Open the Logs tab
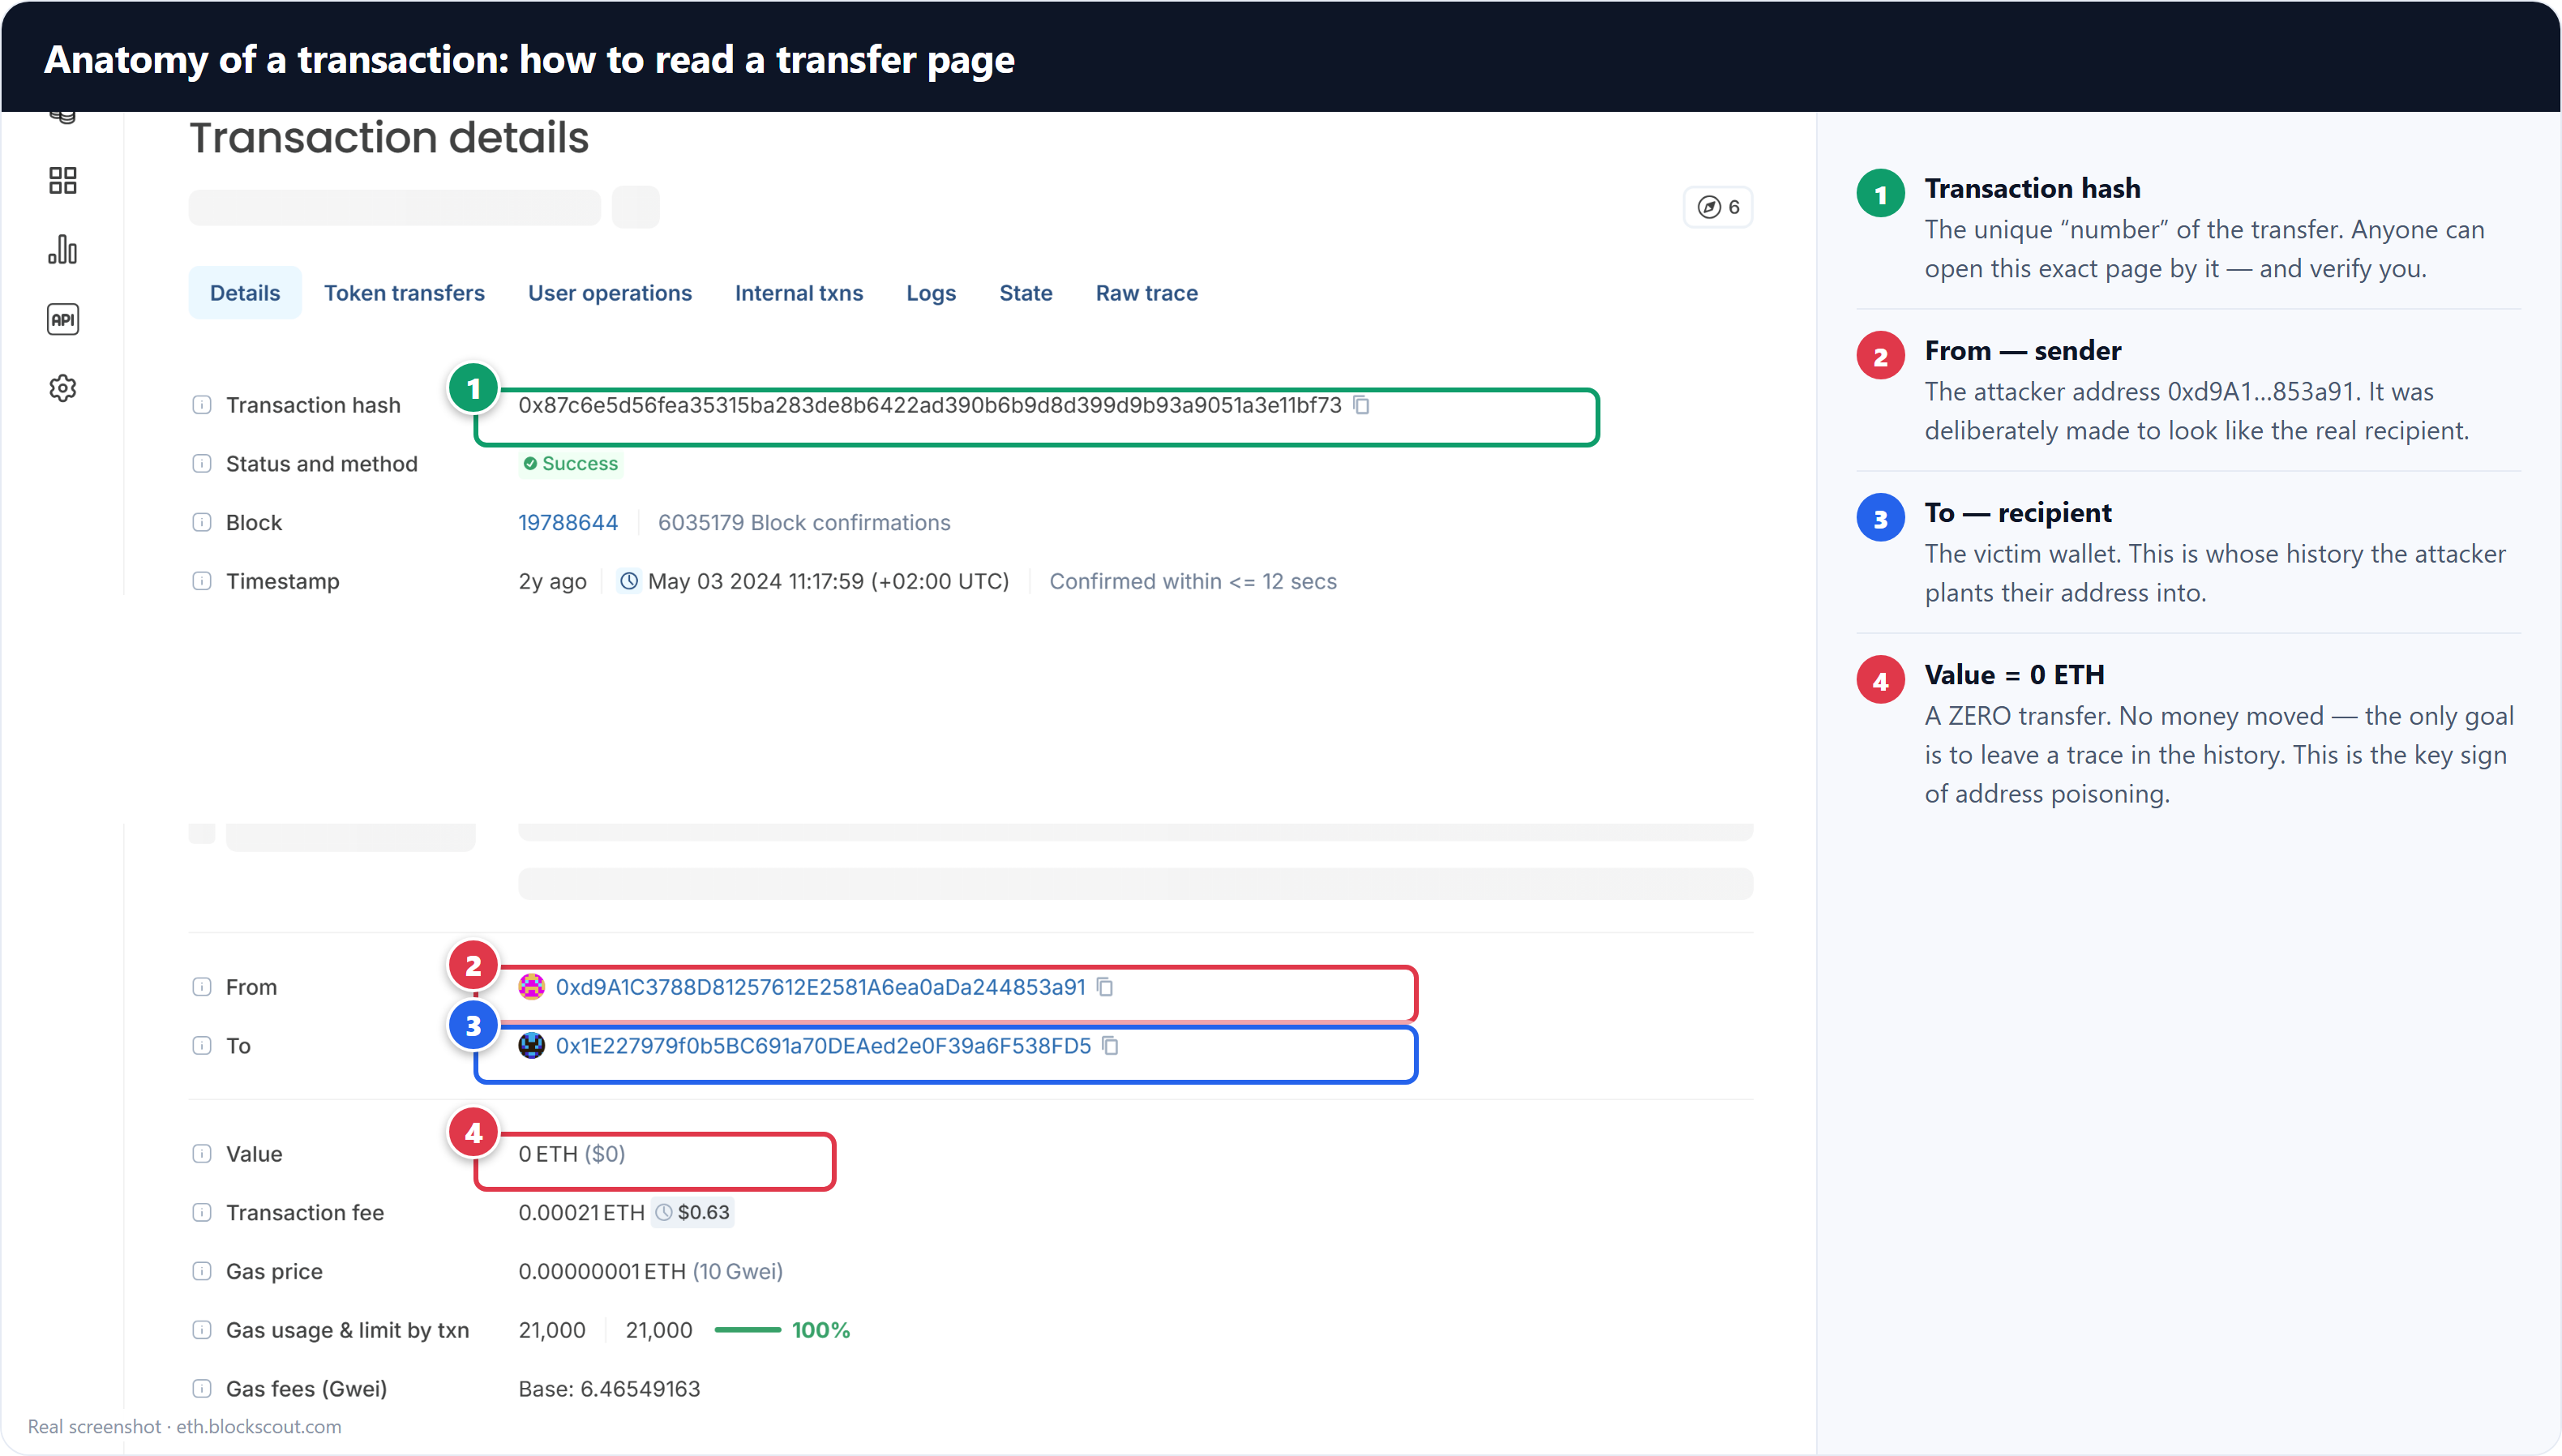The image size is (2562, 1456). (x=931, y=293)
